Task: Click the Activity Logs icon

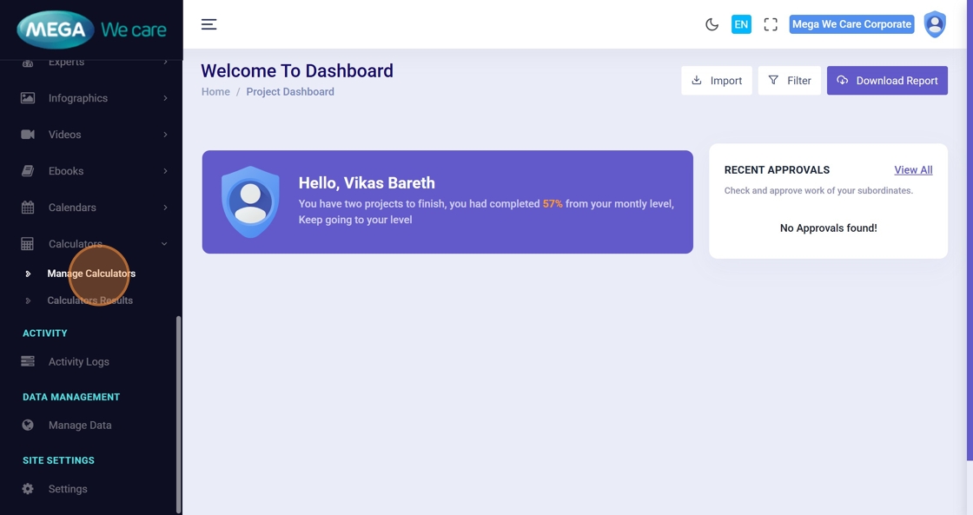Action: tap(28, 361)
